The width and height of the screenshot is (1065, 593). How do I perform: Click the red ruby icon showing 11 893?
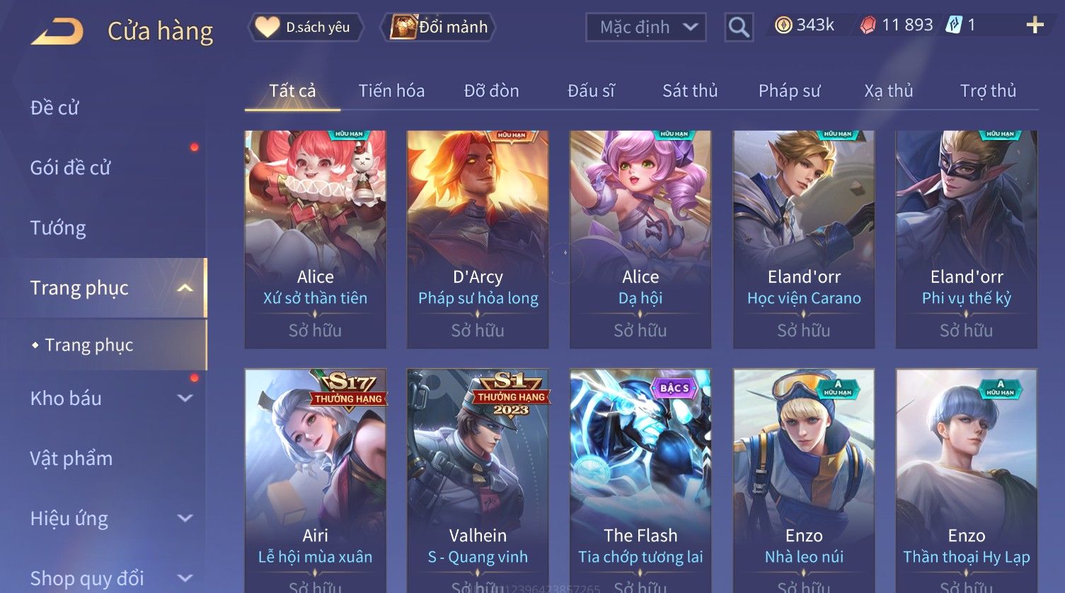point(868,25)
